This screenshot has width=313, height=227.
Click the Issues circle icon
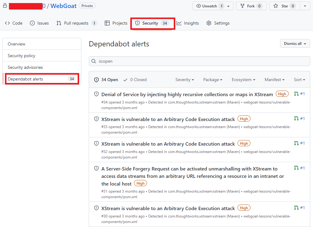(32, 23)
